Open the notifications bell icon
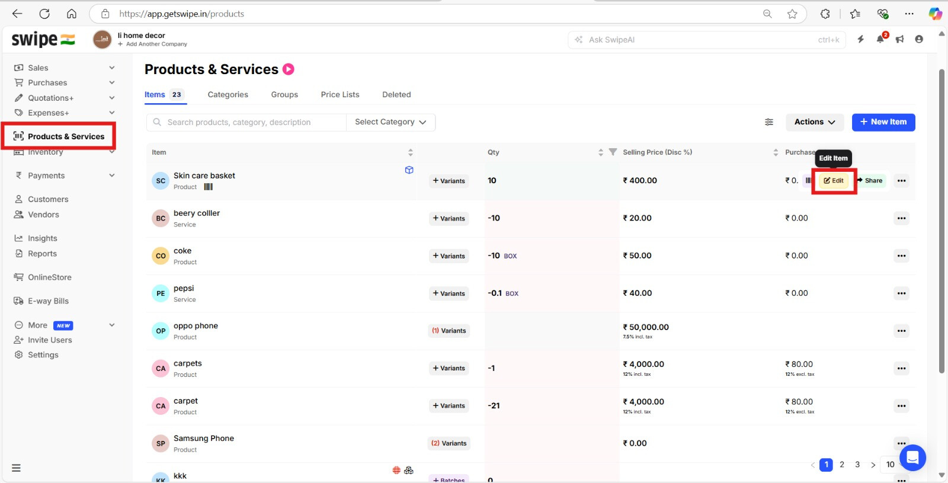The height and width of the screenshot is (483, 948). pyautogui.click(x=880, y=39)
